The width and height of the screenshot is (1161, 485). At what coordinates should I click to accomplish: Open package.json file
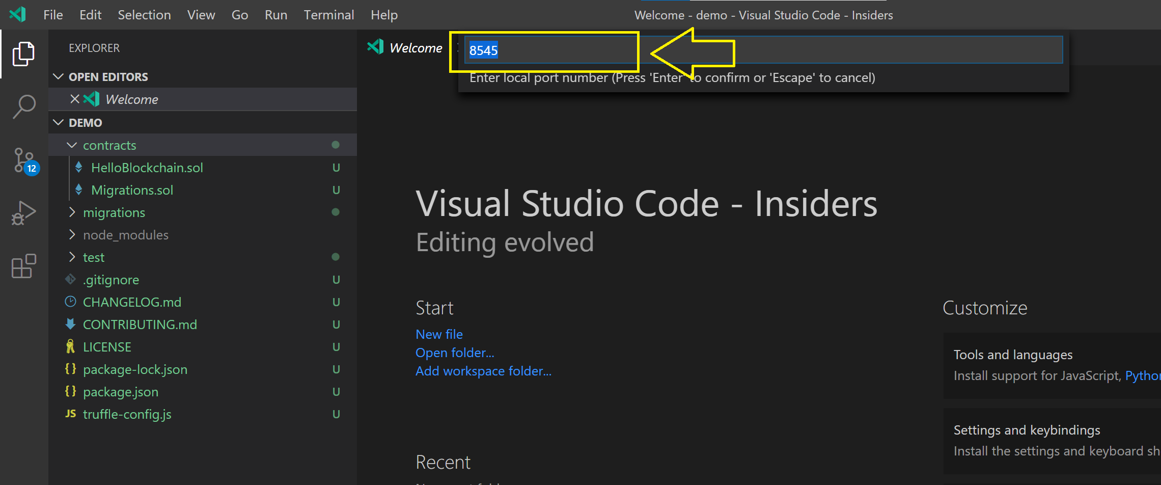pos(121,392)
